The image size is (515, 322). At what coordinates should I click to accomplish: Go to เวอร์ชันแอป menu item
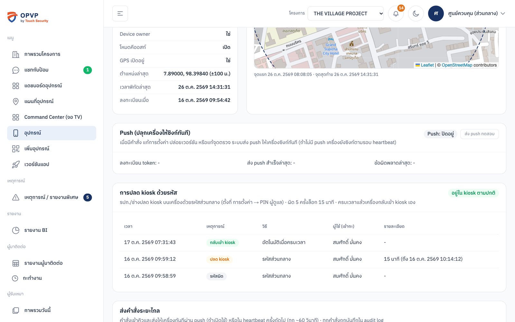point(51,165)
